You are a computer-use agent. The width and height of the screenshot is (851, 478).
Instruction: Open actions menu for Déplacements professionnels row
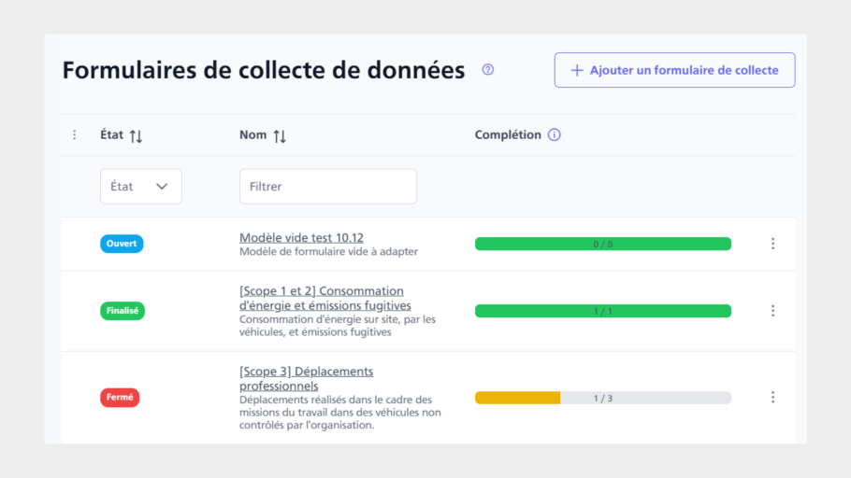click(772, 397)
